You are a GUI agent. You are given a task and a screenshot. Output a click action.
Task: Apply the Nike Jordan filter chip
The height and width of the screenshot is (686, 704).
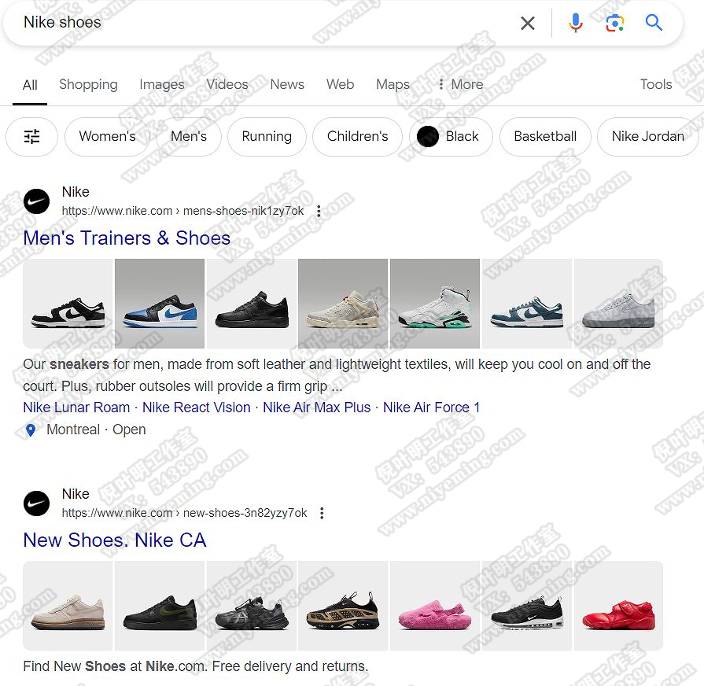click(x=648, y=136)
